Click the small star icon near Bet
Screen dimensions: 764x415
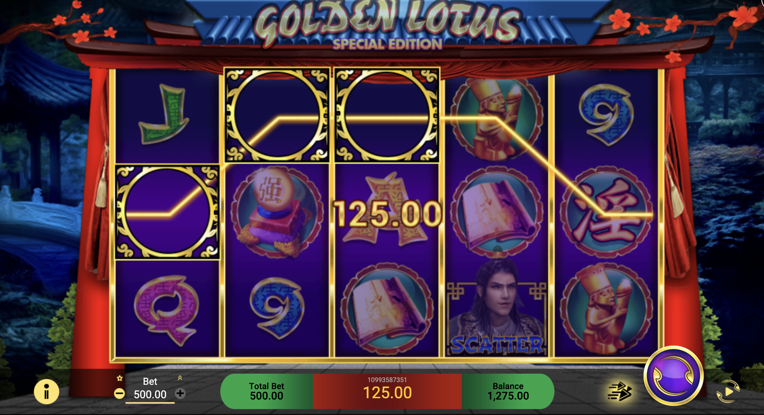tap(119, 378)
